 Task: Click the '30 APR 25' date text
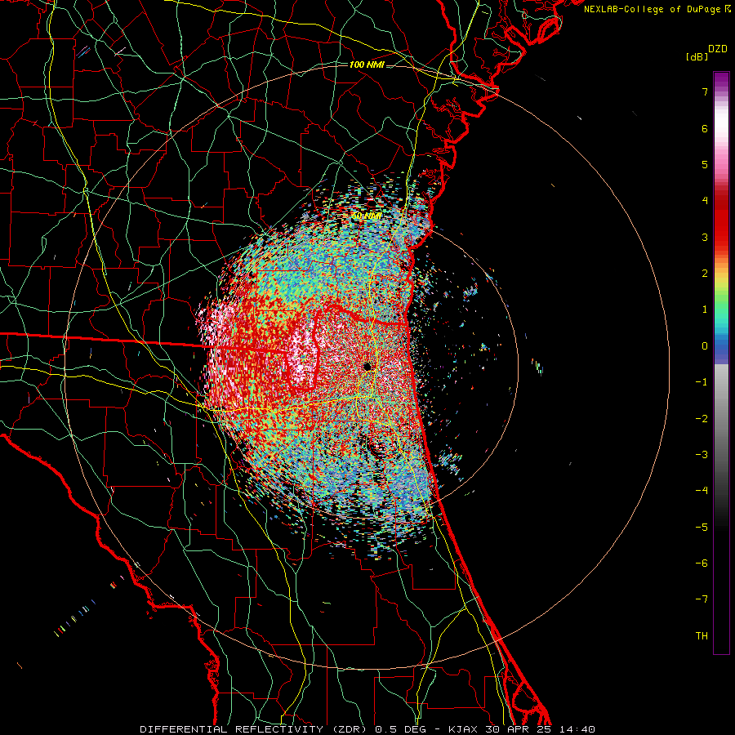(518, 729)
